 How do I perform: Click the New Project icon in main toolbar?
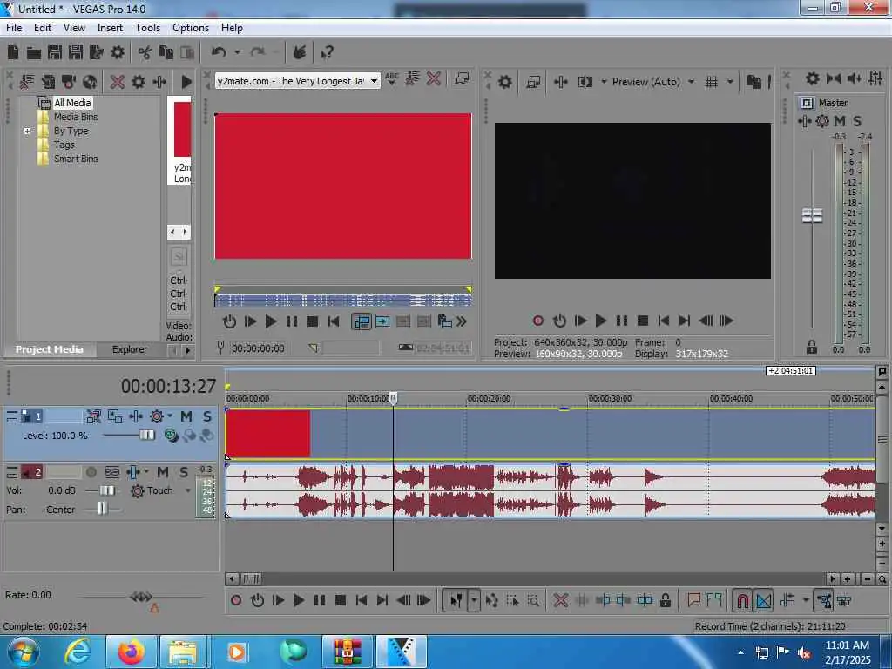[x=13, y=53]
